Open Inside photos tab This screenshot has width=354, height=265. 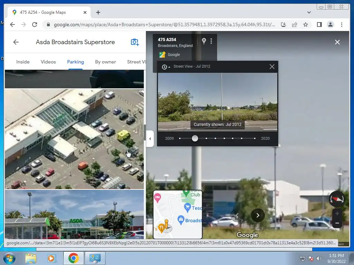23,62
